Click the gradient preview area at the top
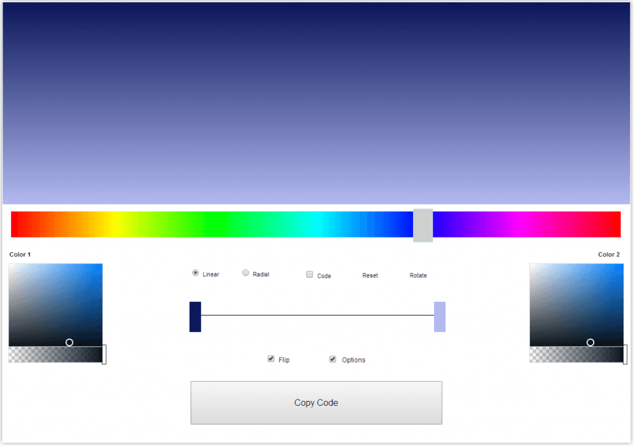Screen dimensions: 634x446 [x=317, y=102]
